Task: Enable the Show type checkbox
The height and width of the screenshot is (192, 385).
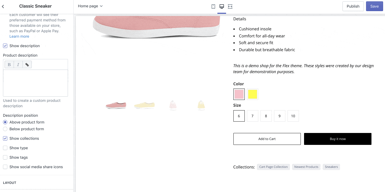Action: 5,148
